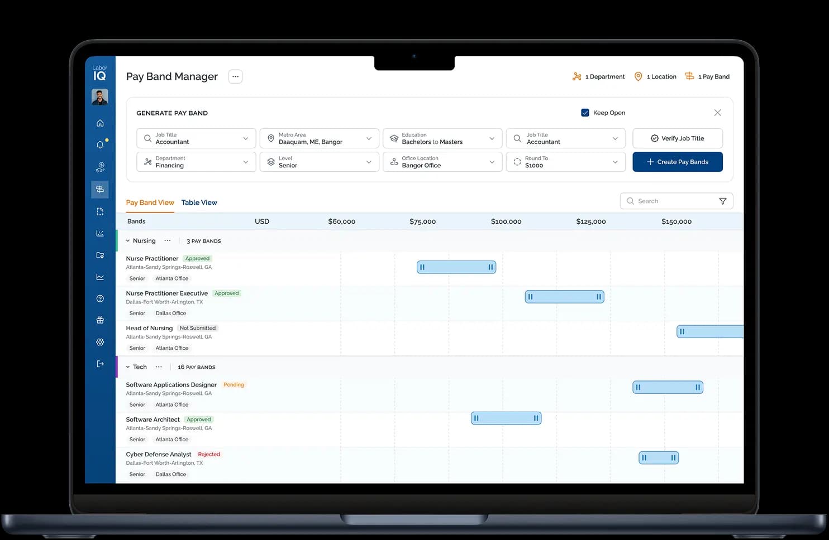The image size is (829, 540).
Task: Click the gift icon in sidebar
Action: coord(100,320)
